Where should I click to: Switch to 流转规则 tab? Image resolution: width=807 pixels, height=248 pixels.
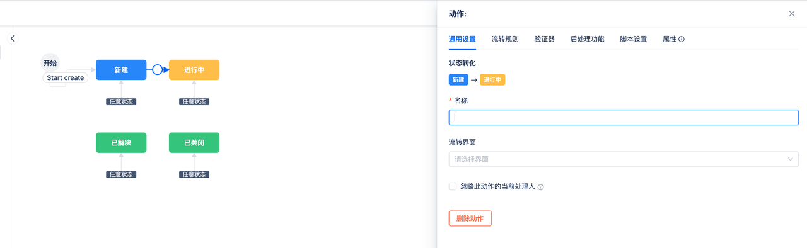(x=505, y=39)
